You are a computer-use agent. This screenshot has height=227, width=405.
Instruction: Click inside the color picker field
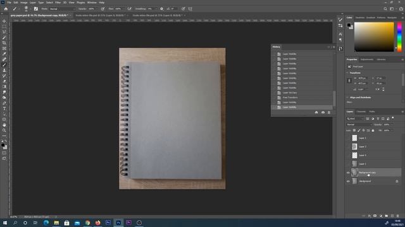click(x=374, y=37)
